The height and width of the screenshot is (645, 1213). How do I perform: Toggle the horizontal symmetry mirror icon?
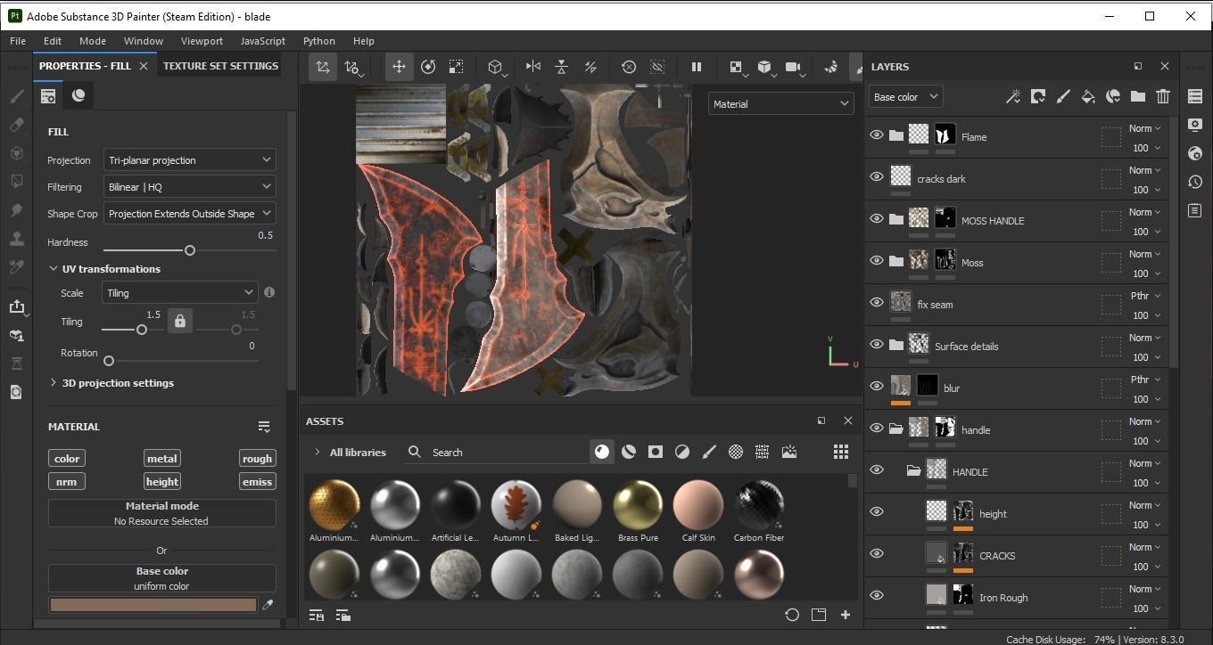(533, 67)
